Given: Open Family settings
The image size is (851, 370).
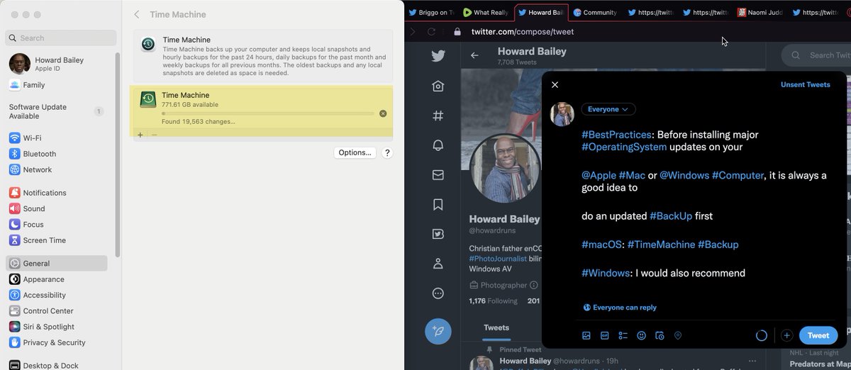Looking at the screenshot, I should [57, 85].
